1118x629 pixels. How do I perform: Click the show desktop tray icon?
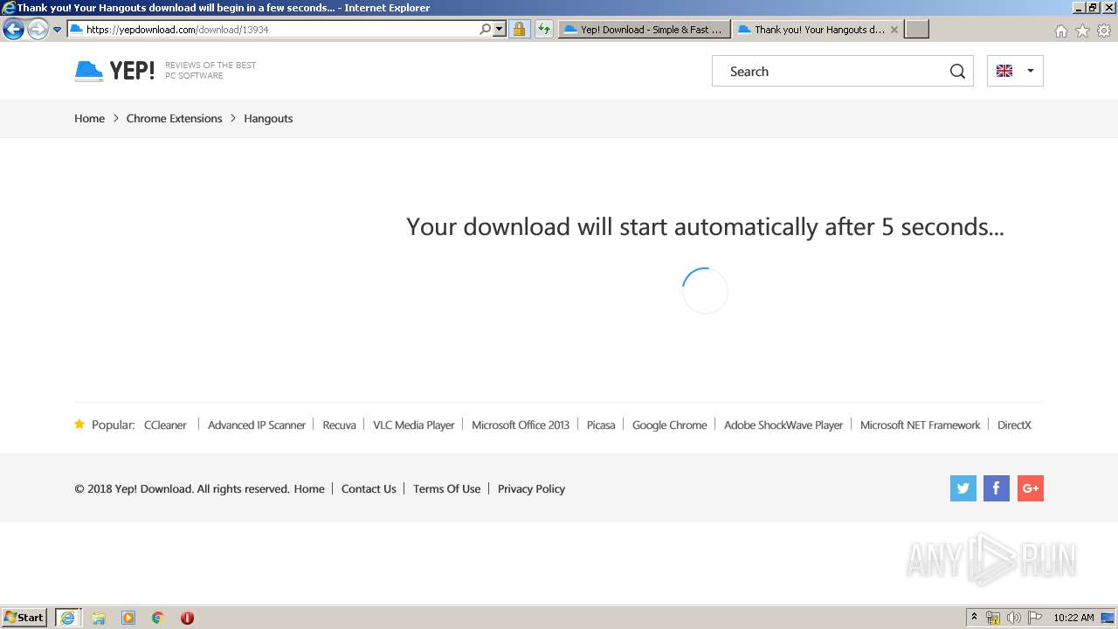1108,618
